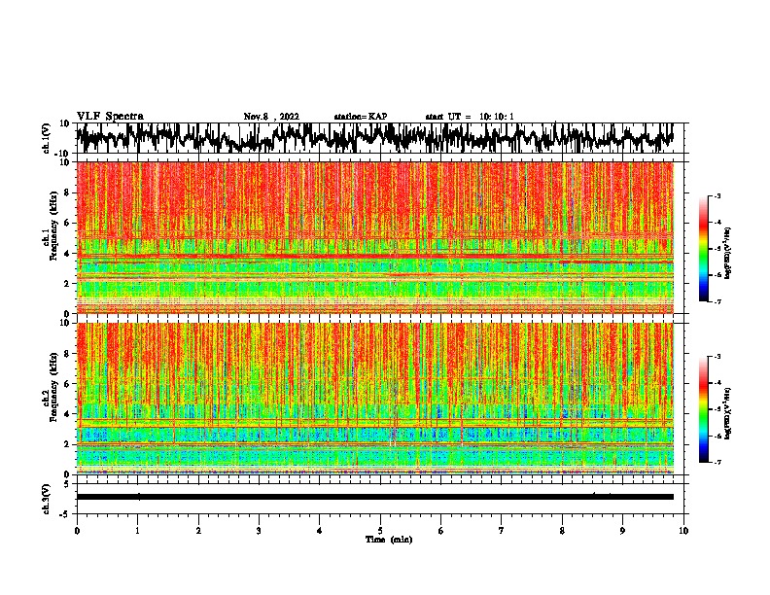The image size is (770, 595).
Task: Click the ch.1 colorbar "log(PSD)" label
Action: click(727, 254)
